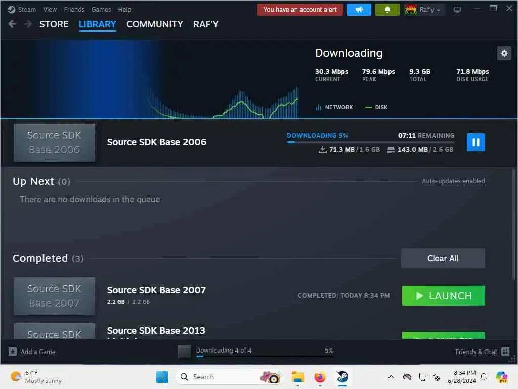Open the Windows Start menu
The width and height of the screenshot is (518, 389).
click(x=162, y=377)
